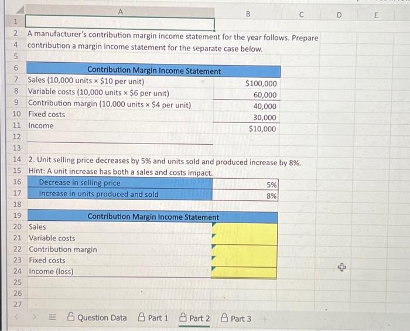This screenshot has width=410, height=331.
Task: Click 'Decrease in selling price' label cell
Action: point(119,183)
